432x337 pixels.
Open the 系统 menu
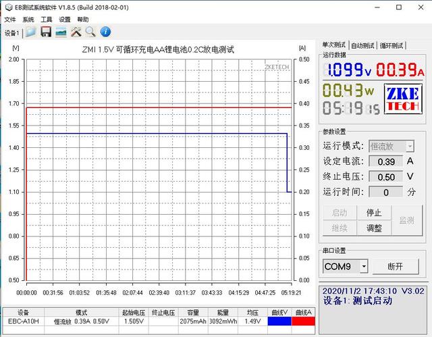pos(28,20)
